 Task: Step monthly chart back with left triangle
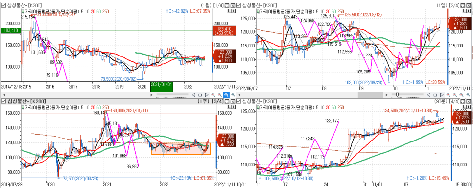(x=194, y=95)
